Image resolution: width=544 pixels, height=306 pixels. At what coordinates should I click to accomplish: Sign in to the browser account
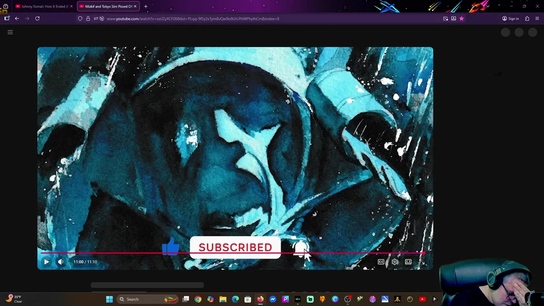pos(510,19)
